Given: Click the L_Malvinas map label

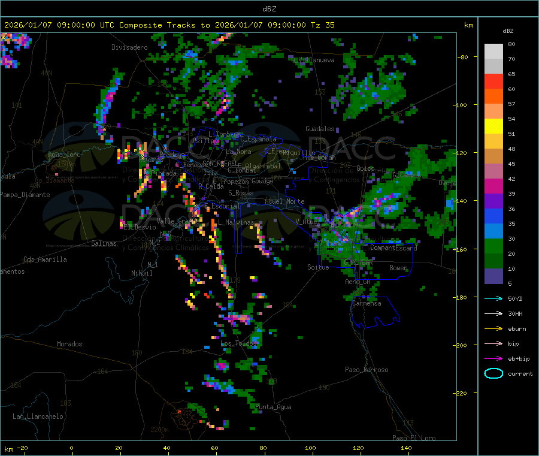Looking at the screenshot, I should click(236, 222).
